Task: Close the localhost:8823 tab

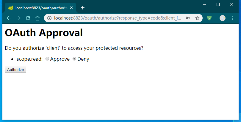Action: [x=71, y=8]
